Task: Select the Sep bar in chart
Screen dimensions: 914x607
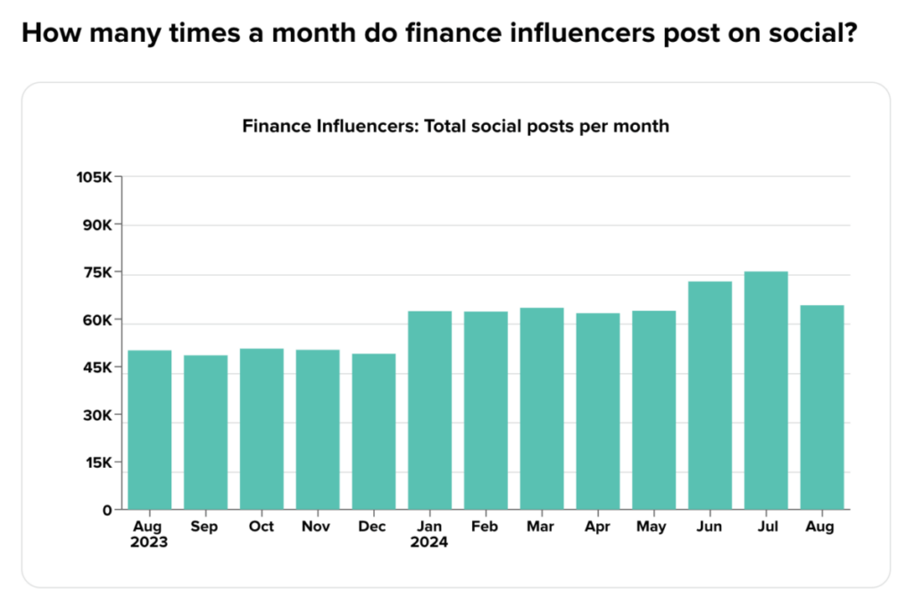Action: (206, 432)
